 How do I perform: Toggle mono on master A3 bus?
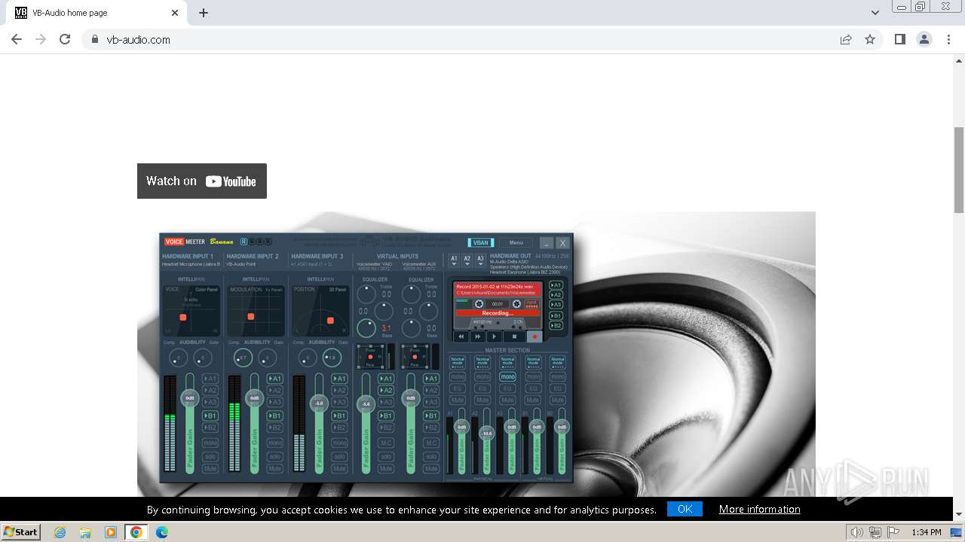tap(508, 376)
